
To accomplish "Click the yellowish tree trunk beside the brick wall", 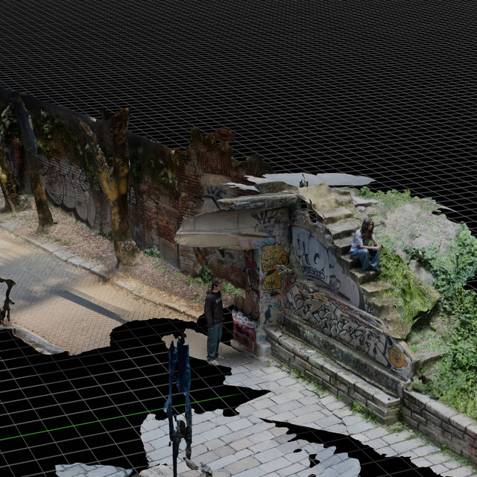I will [x=114, y=186].
